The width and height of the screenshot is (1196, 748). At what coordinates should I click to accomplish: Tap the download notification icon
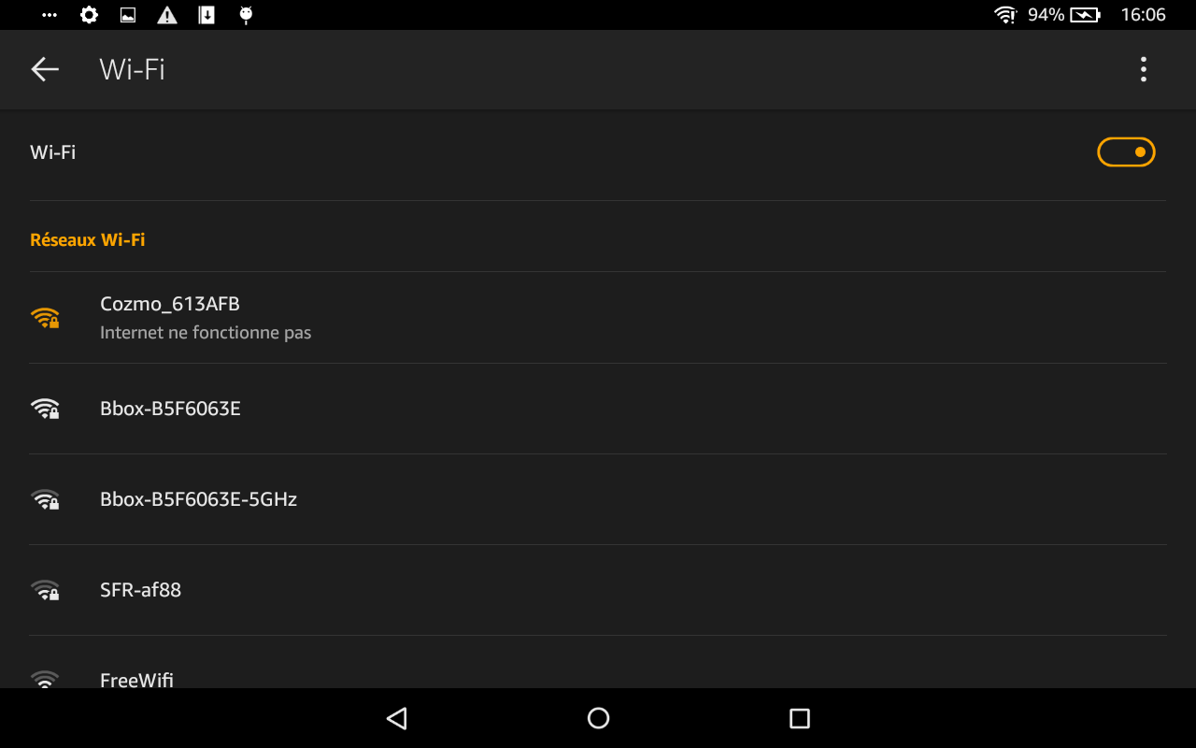point(207,15)
